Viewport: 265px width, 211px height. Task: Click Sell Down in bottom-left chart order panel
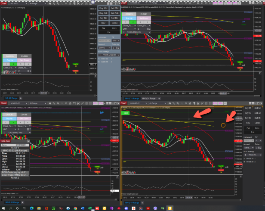24,118
